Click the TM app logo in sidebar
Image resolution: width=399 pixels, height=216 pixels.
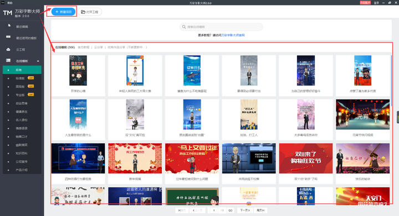tap(8, 13)
